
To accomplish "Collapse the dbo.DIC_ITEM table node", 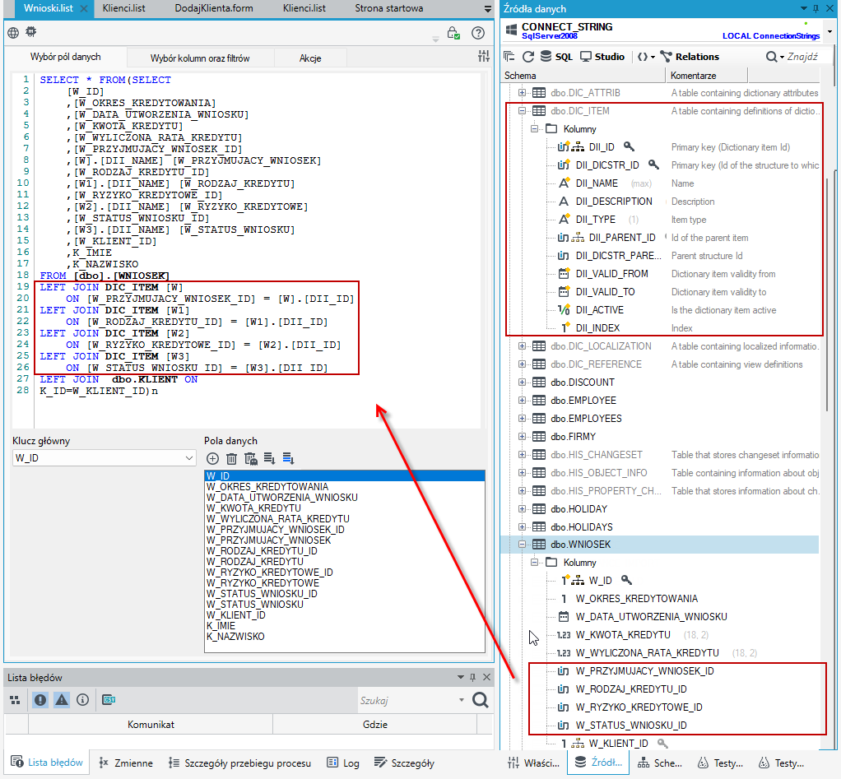I will click(x=522, y=111).
